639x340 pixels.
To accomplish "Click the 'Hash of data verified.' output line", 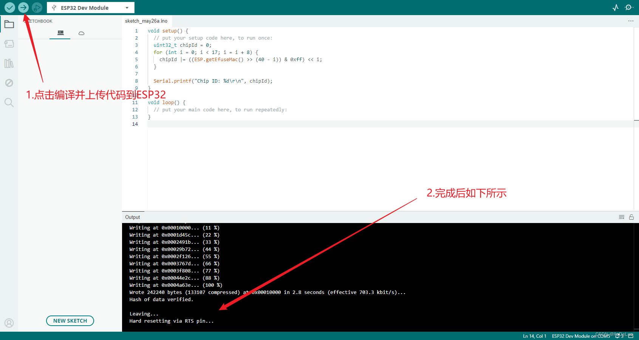I will coord(161,300).
